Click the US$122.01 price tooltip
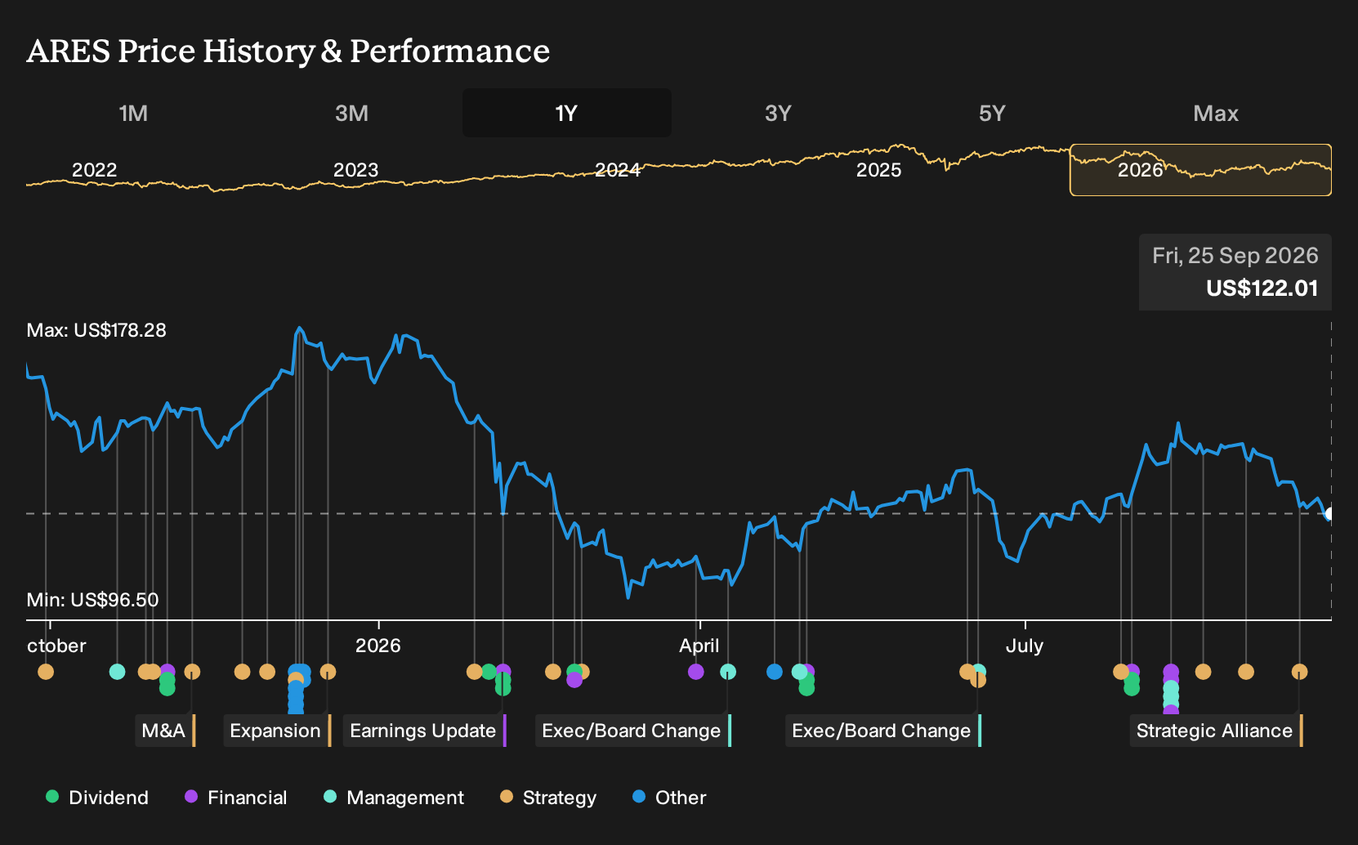This screenshot has width=1358, height=845. pos(1262,288)
